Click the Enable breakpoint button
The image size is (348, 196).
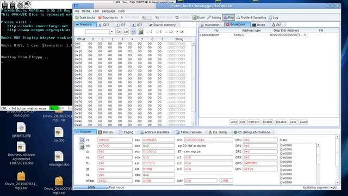tap(267, 122)
